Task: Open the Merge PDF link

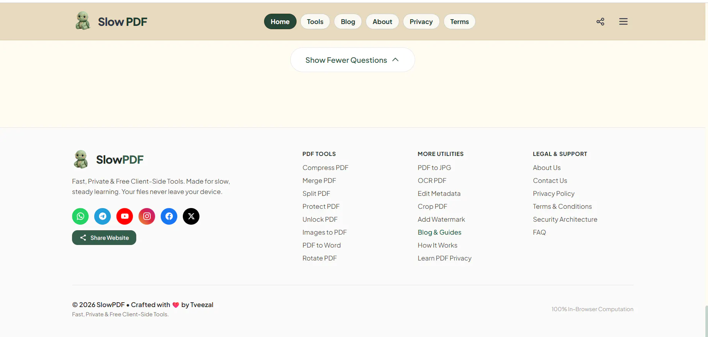Action: point(319,181)
